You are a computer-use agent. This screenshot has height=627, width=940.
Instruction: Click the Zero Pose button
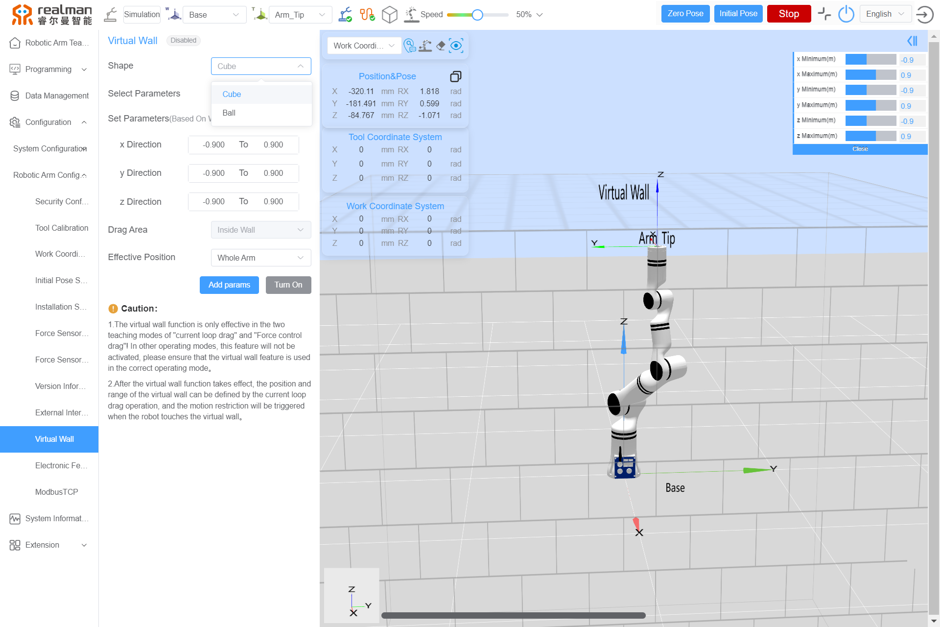coord(685,14)
